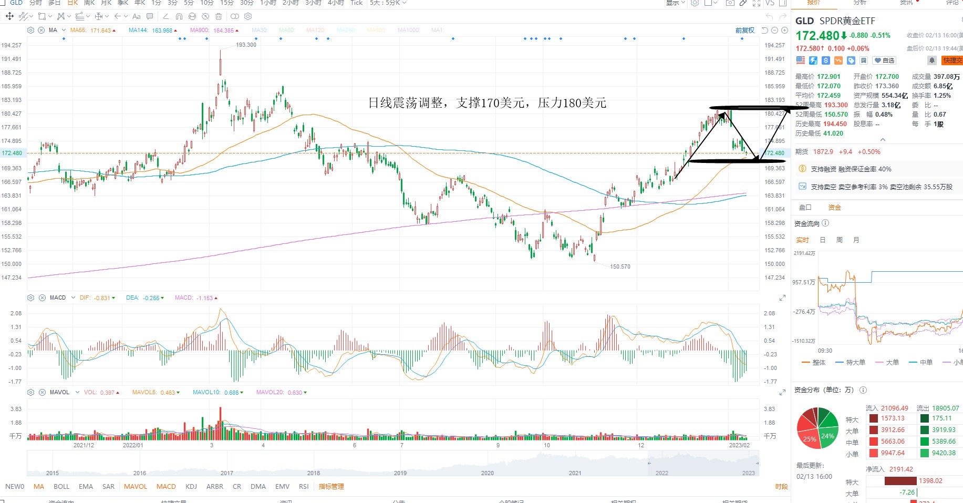This screenshot has height=503, width=963.
Task: Open the 显示 display dropdown
Action: pos(675,3)
